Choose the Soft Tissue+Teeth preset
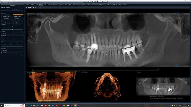The height and width of the screenshot is (107, 191). point(7,17)
